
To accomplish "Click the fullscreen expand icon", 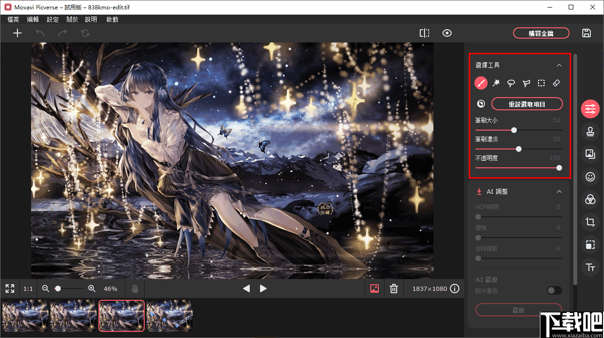I will [x=10, y=289].
